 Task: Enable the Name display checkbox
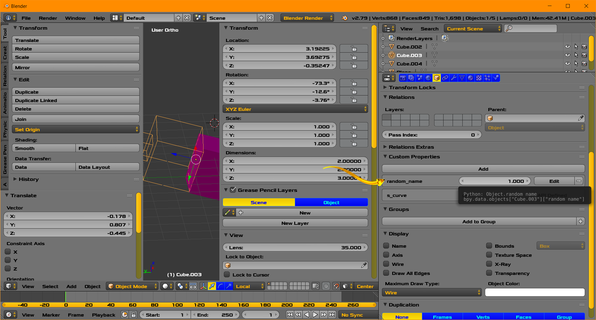386,246
